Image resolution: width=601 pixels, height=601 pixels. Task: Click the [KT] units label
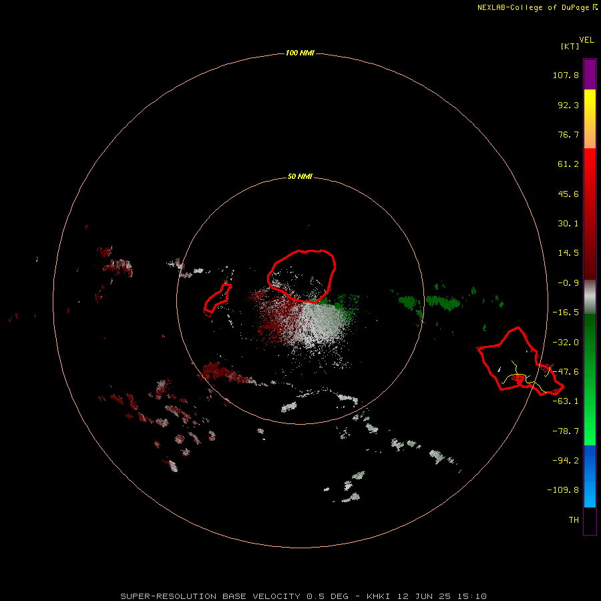570,46
